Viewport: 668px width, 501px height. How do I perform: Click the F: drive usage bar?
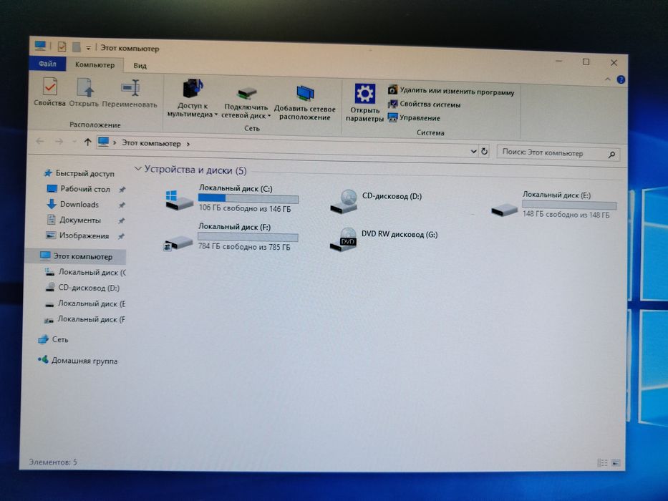coord(248,236)
